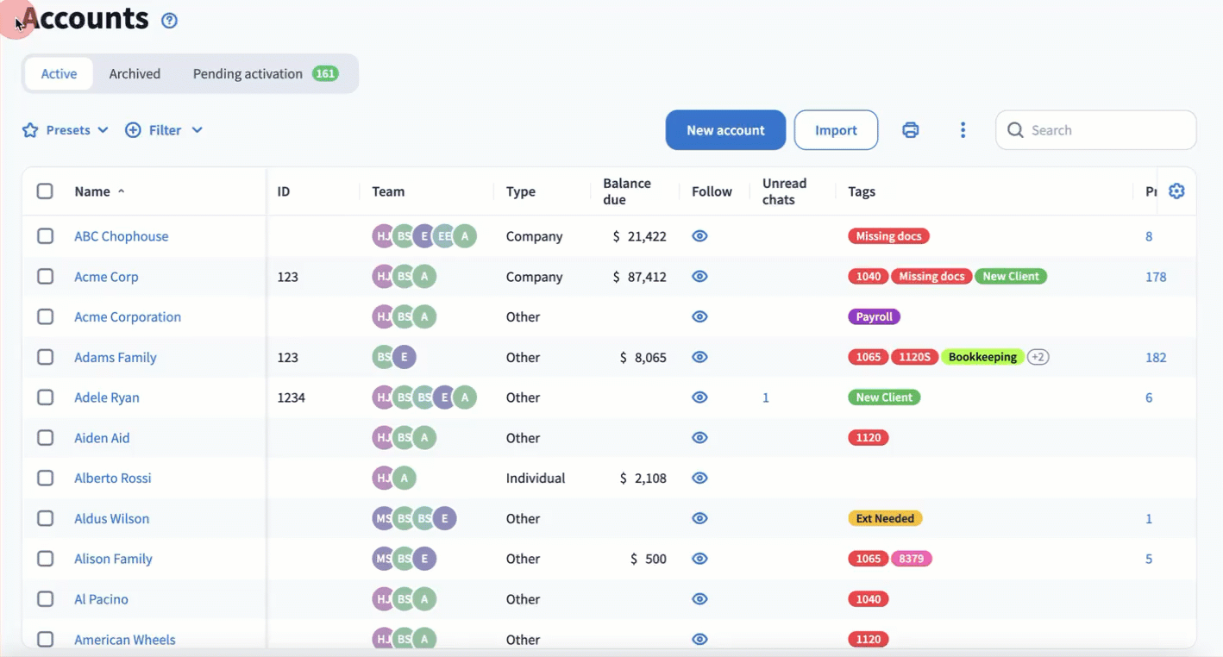Click the Presets star icon
The width and height of the screenshot is (1223, 657).
(30, 130)
